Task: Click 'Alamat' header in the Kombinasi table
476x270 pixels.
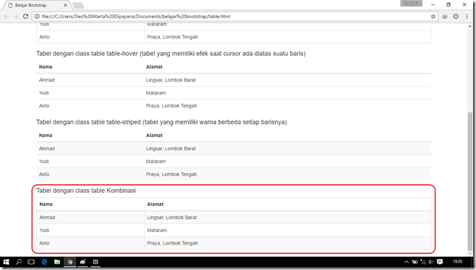Action: click(x=156, y=205)
